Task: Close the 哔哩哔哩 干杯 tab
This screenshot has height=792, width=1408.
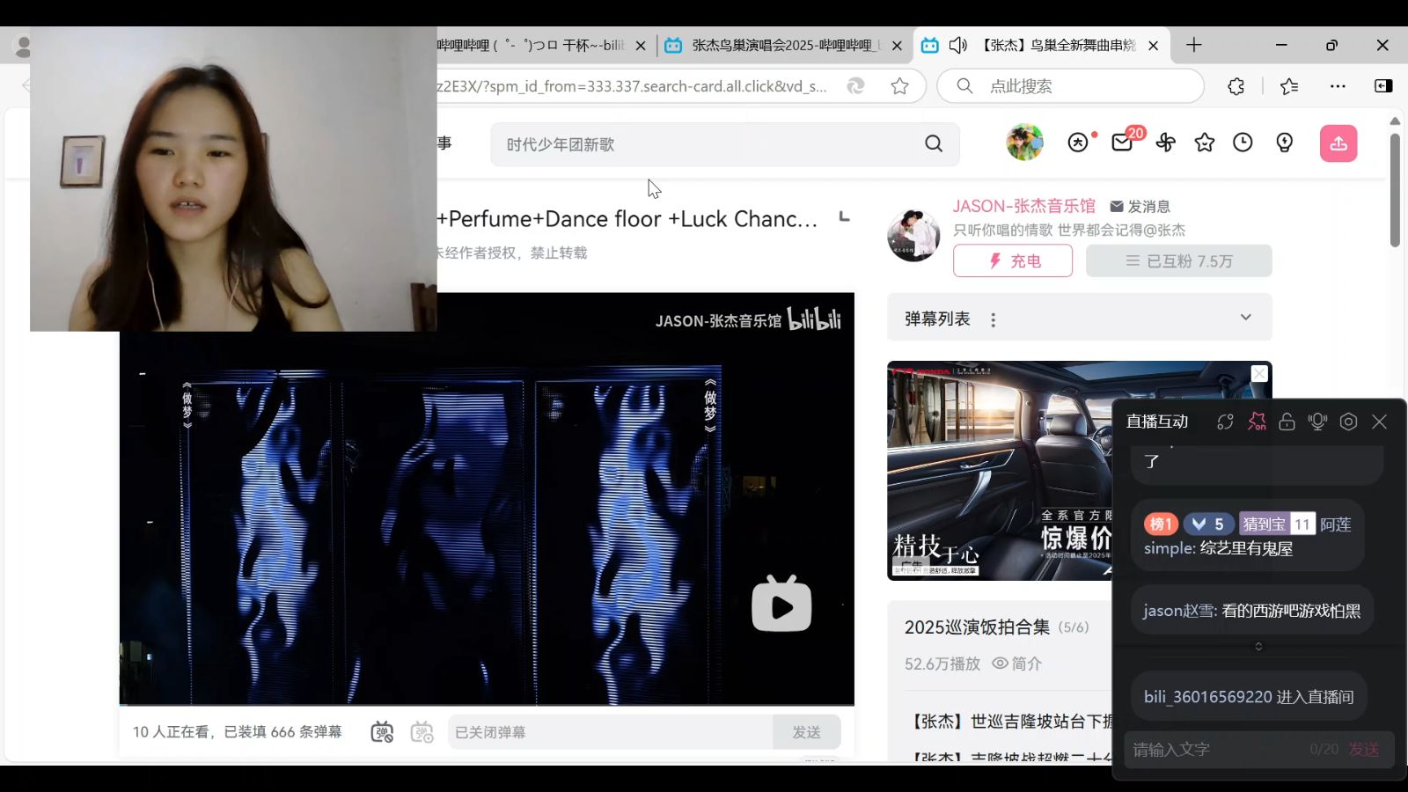Action: click(641, 46)
